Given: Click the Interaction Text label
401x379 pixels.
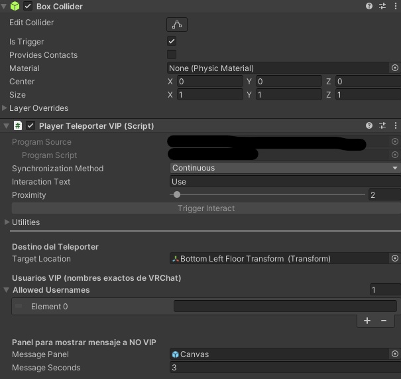Looking at the screenshot, I should (x=41, y=182).
